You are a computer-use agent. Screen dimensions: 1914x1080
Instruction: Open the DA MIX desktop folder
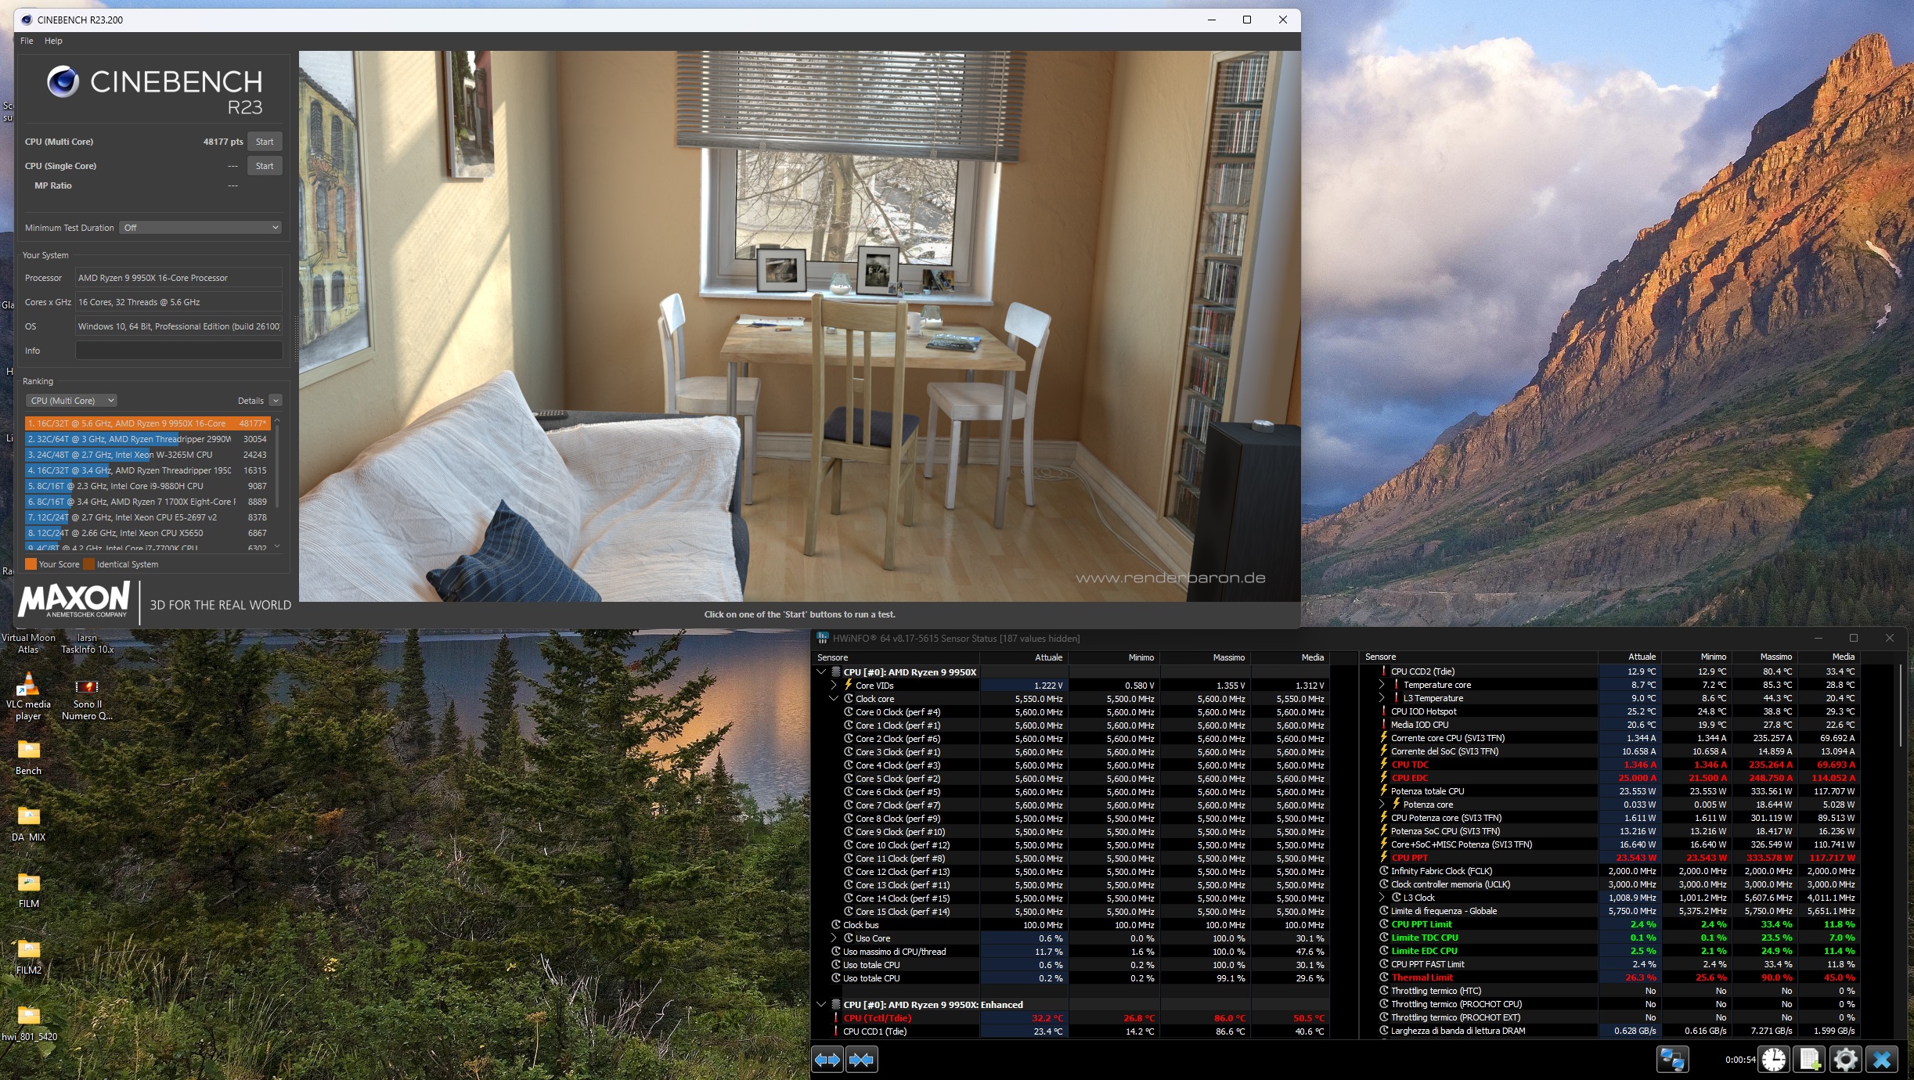28,823
